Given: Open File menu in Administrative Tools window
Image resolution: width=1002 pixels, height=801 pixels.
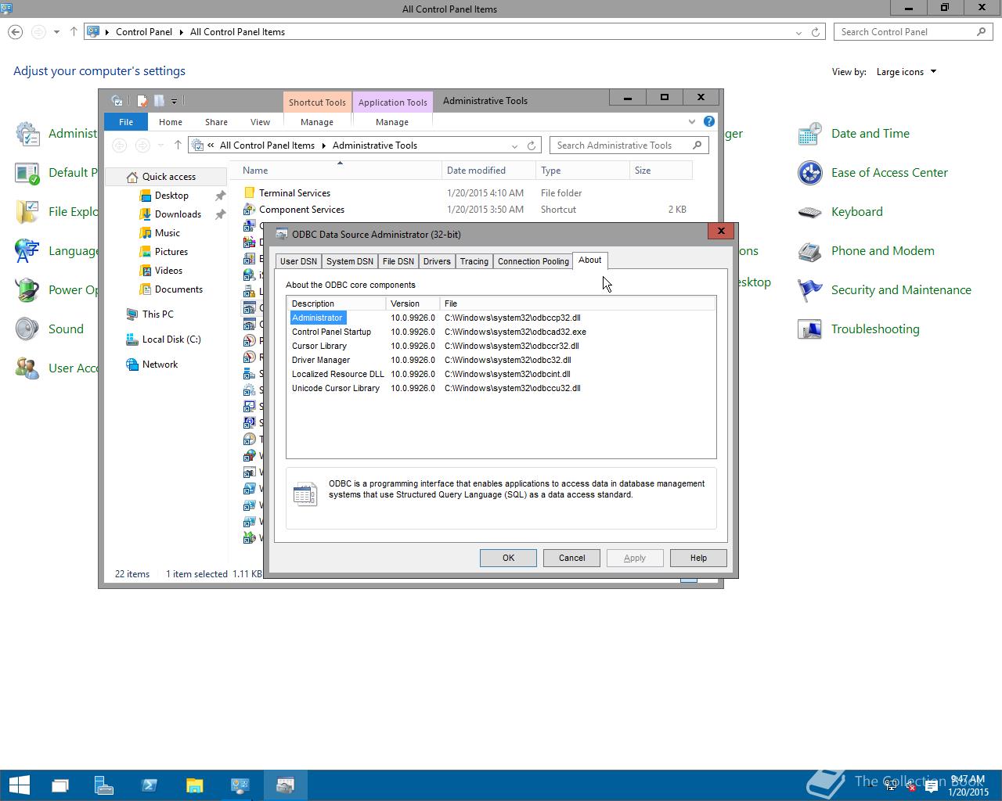Looking at the screenshot, I should coord(126,122).
